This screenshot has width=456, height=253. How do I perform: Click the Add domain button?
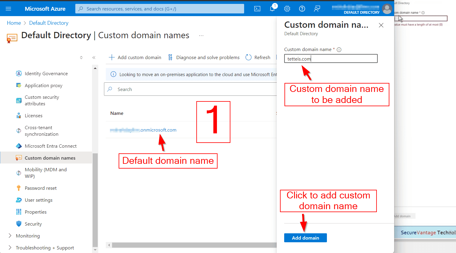point(305,238)
